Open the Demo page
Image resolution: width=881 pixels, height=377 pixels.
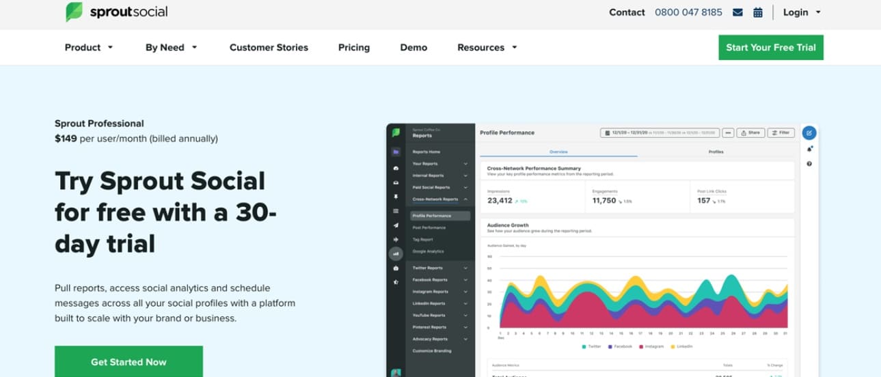[414, 48]
